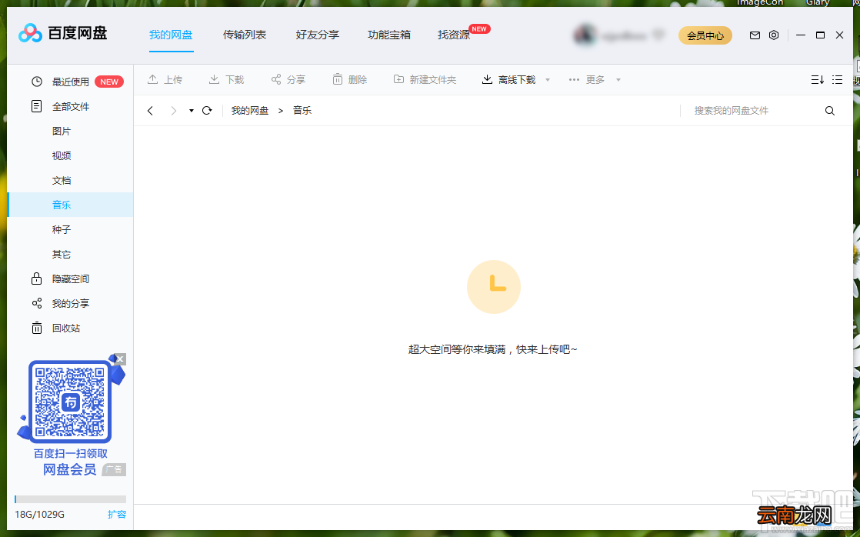860x537 pixels.
Task: Refresh the current folder
Action: tap(207, 111)
